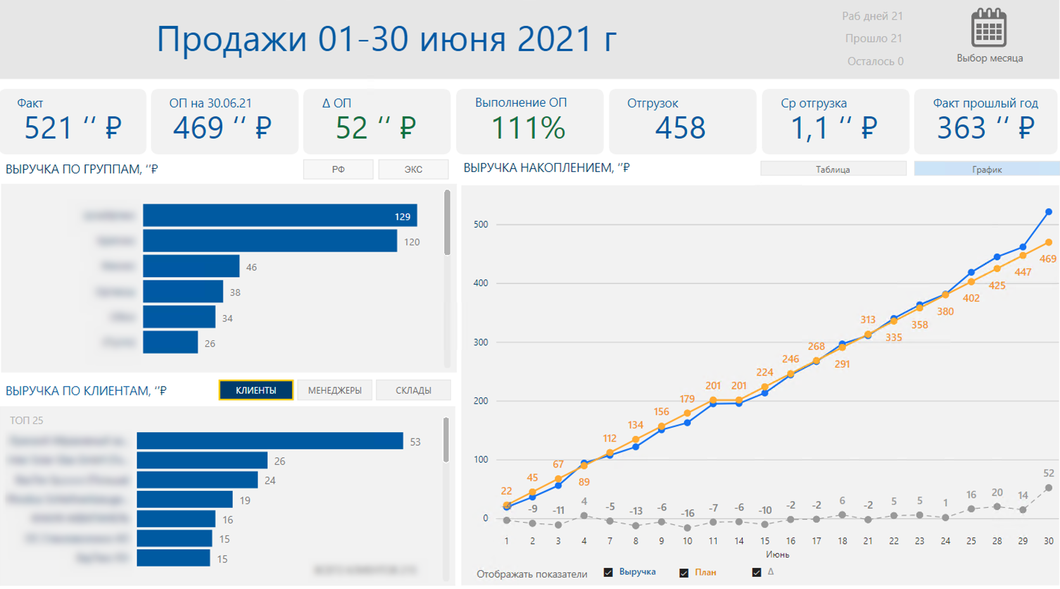1060x589 pixels.
Task: Switch to the График view
Action: [x=987, y=169]
